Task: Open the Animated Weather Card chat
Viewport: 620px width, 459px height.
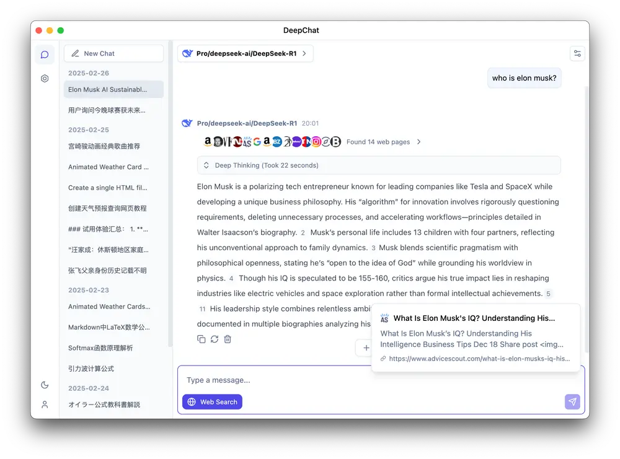Action: 108,167
